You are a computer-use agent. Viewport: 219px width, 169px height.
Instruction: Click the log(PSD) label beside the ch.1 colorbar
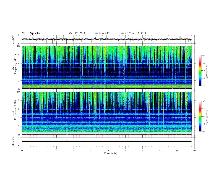pos(207,72)
